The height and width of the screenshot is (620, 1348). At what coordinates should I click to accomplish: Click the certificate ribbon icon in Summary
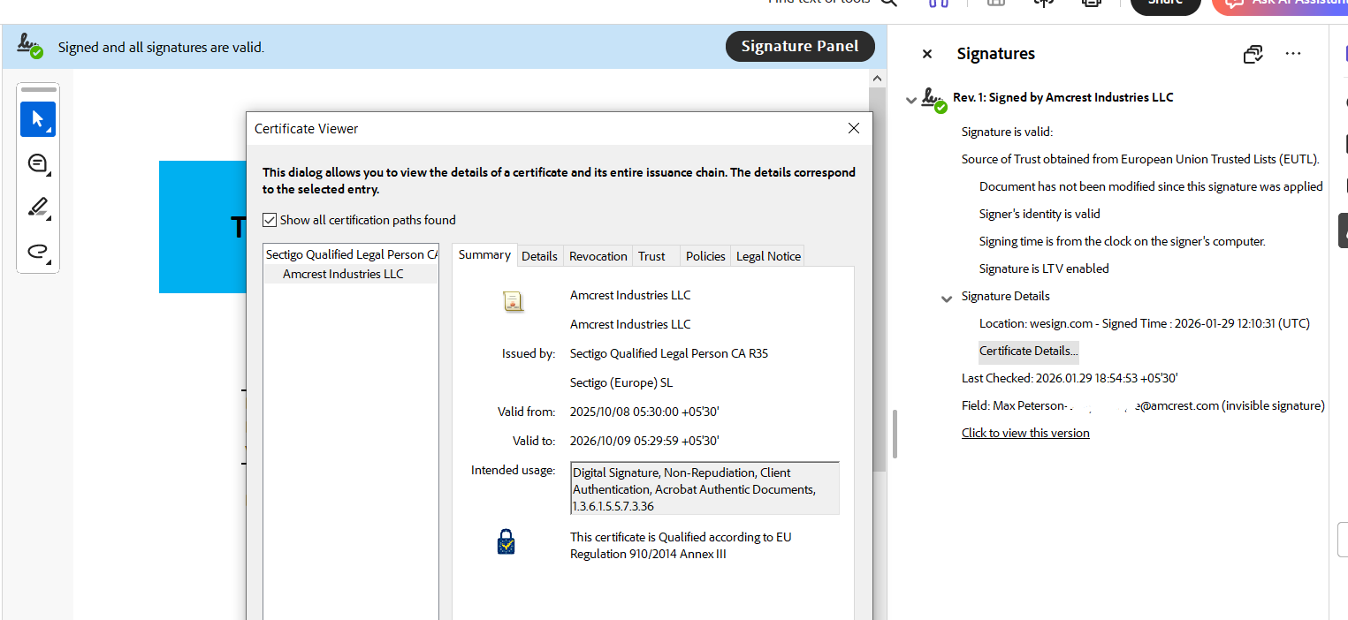(x=513, y=301)
